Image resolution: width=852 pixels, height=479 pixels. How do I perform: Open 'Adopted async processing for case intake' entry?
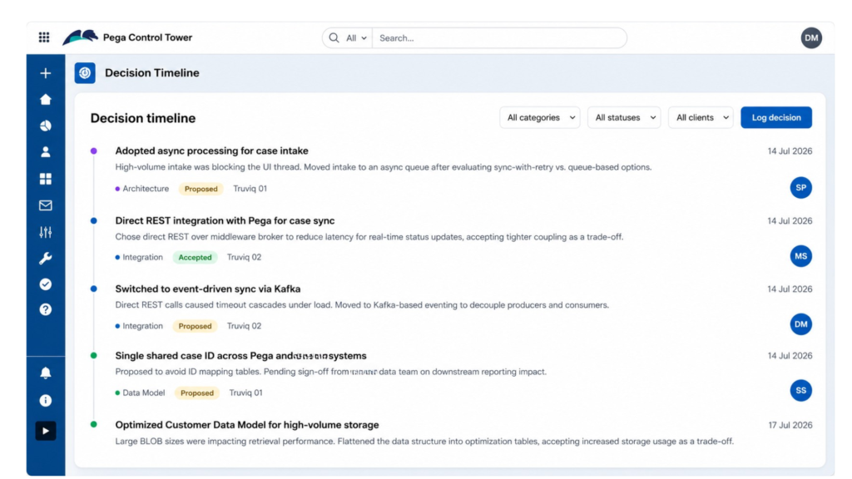[x=211, y=151]
